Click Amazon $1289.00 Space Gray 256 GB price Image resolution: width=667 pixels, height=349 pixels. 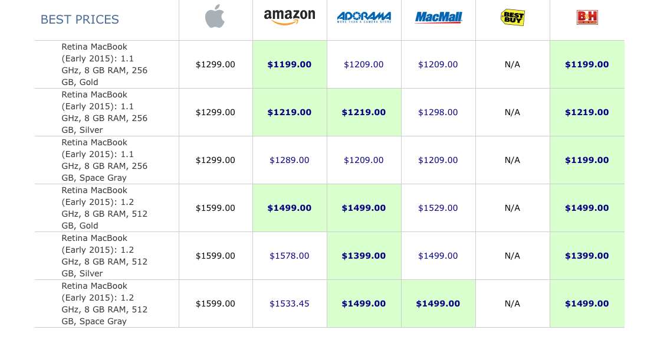[x=290, y=160]
